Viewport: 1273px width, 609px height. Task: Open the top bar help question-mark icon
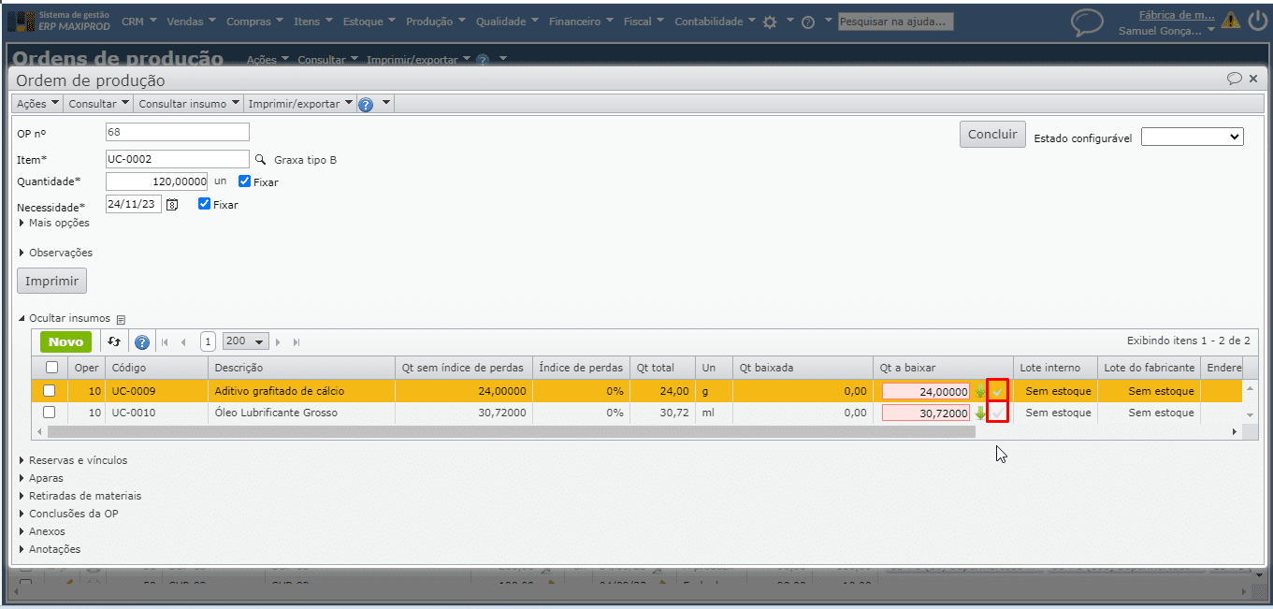pyautogui.click(x=808, y=22)
